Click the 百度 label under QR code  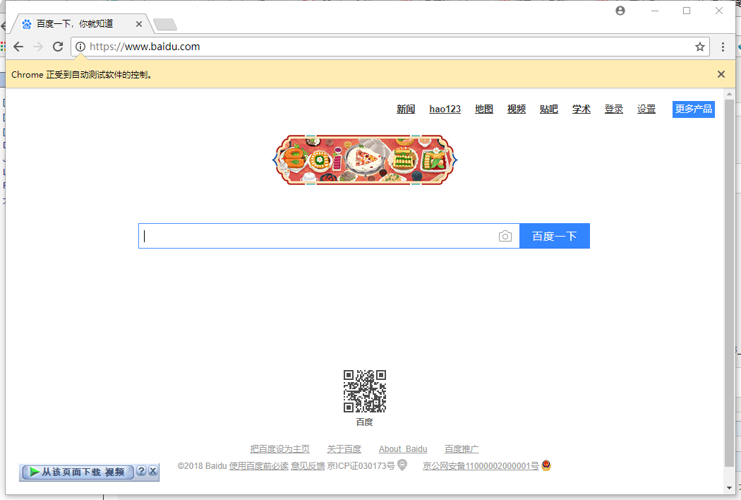tap(364, 422)
